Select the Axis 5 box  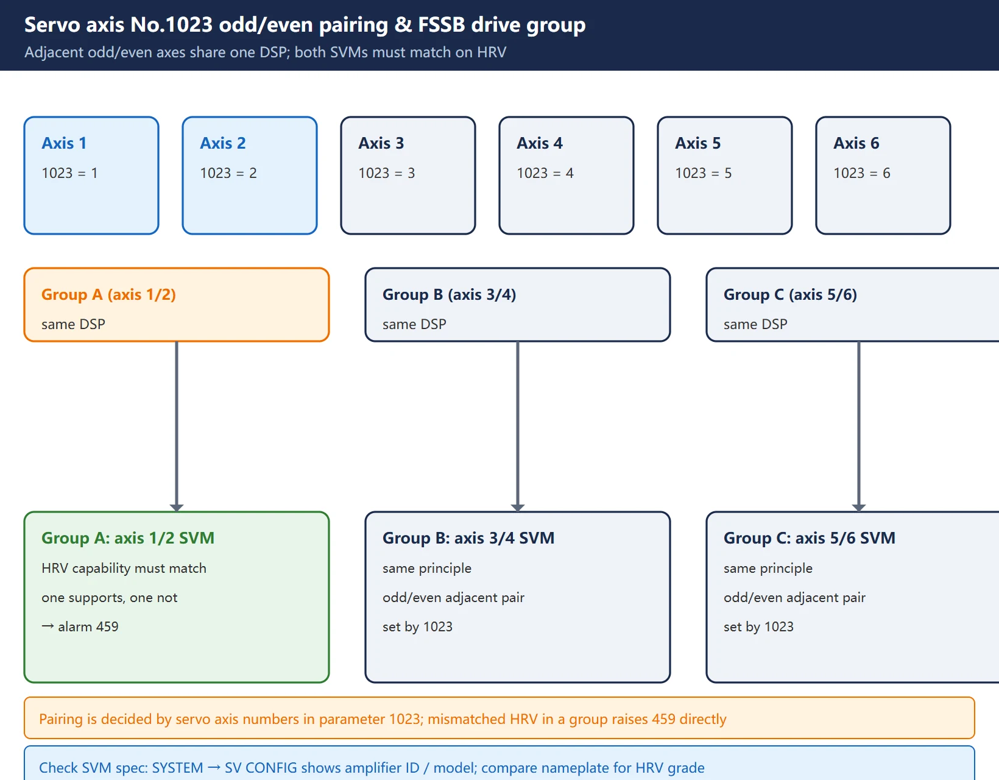pyautogui.click(x=725, y=175)
